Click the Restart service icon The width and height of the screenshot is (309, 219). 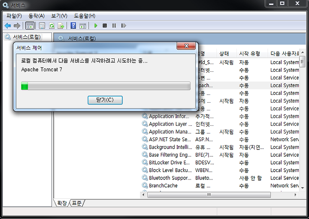click(124, 26)
